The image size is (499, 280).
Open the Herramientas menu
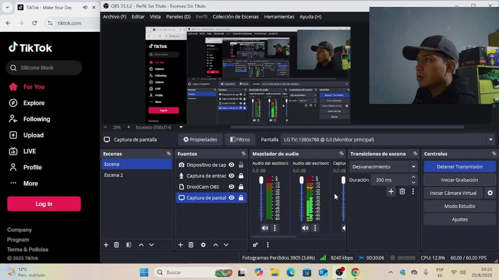(279, 17)
